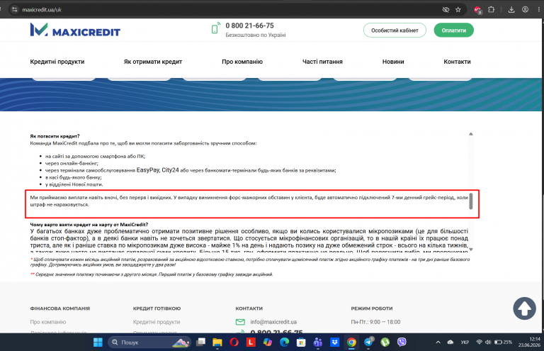Call the 0 800 21-66-75 header number
The image size is (544, 351).
click(x=249, y=26)
